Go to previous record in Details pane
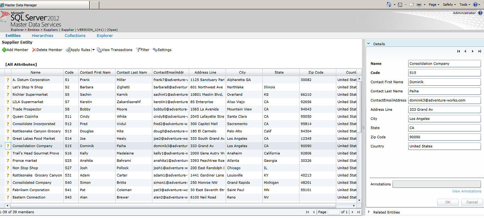The image size is (484, 218). pos(465,51)
